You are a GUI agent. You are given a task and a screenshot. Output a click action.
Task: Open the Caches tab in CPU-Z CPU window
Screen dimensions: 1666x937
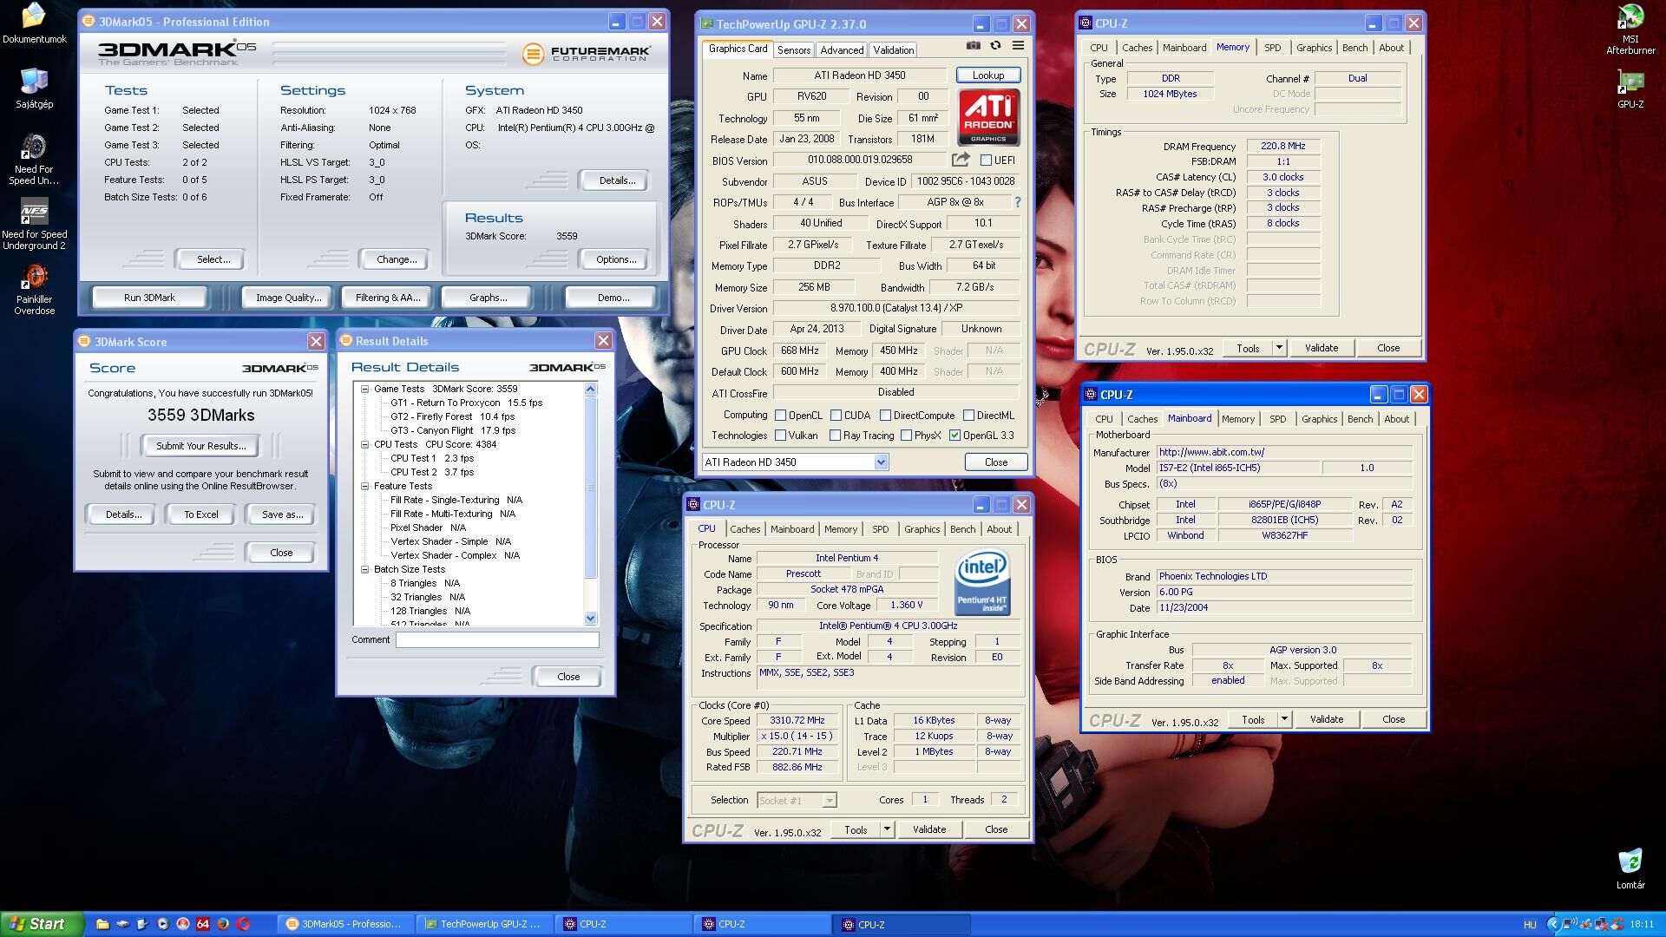[744, 529]
